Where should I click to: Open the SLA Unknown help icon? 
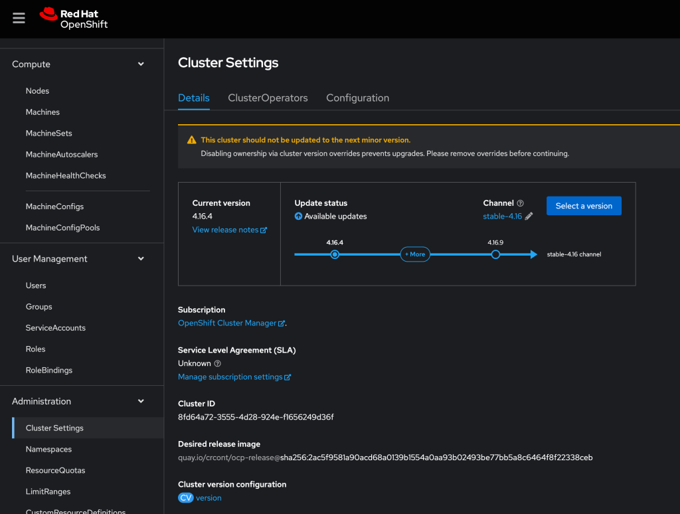coord(218,363)
